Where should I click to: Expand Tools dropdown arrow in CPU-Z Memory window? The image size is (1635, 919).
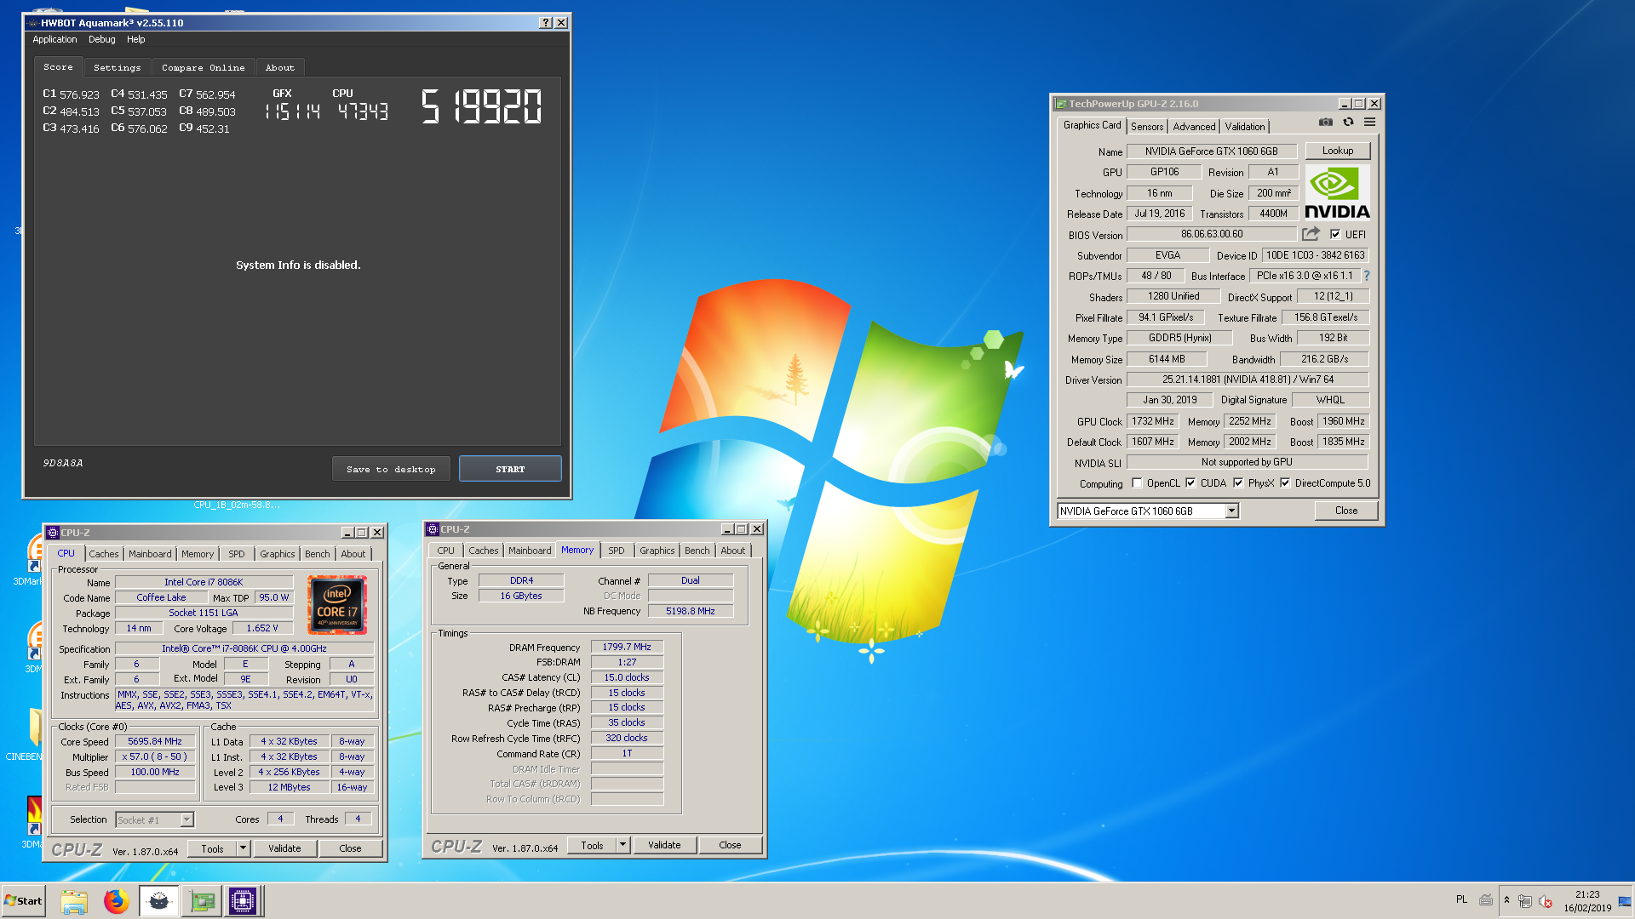(622, 845)
